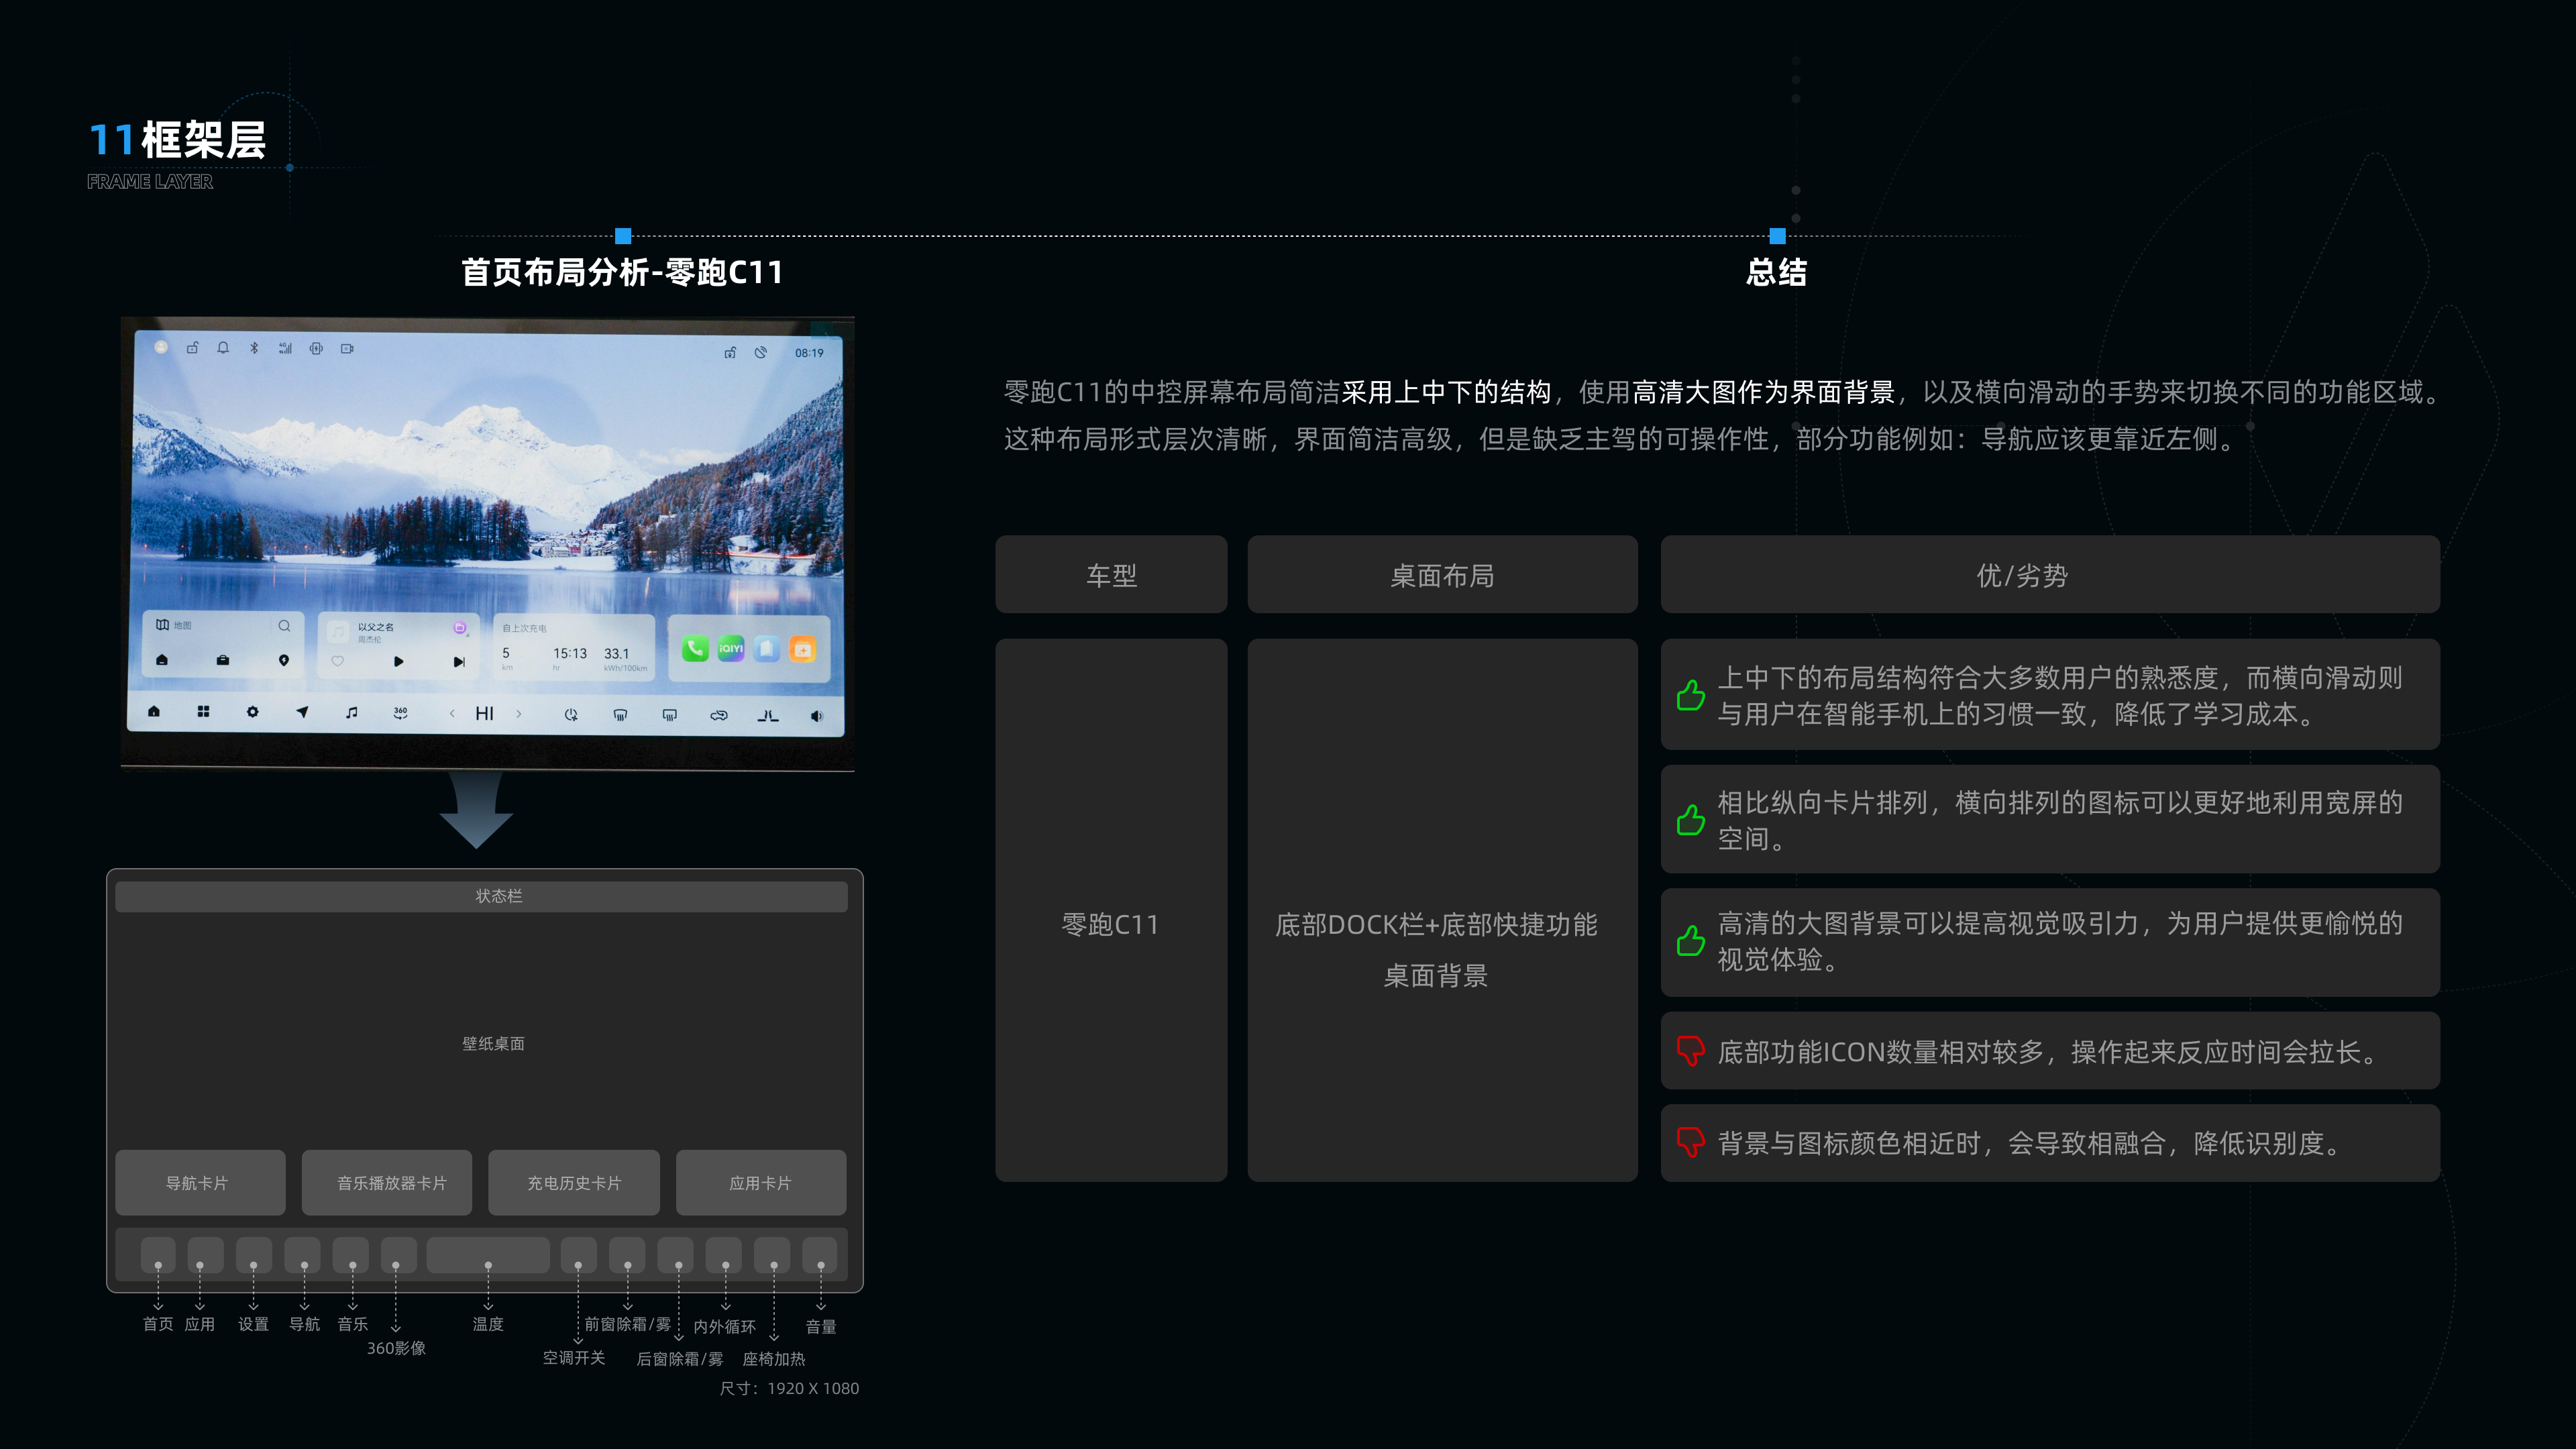Raise temperature with the right chevron
Viewport: 2576px width, 1449px height.
point(519,713)
